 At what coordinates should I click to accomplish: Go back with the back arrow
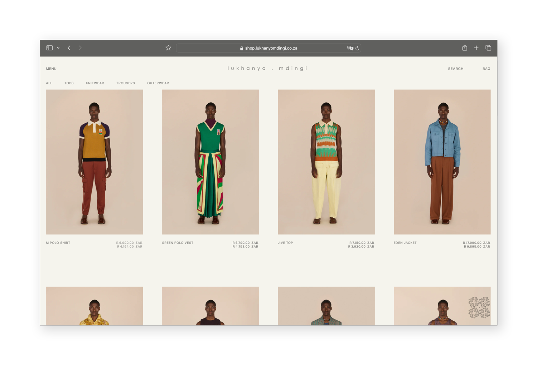click(x=69, y=48)
